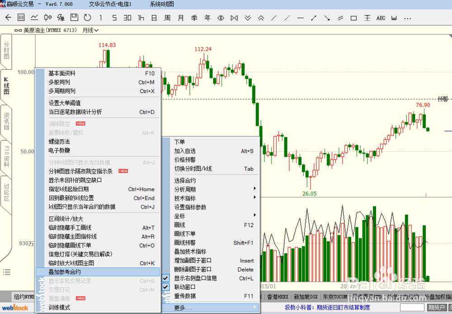Select the yearly (年) period

pyautogui.click(x=207, y=18)
